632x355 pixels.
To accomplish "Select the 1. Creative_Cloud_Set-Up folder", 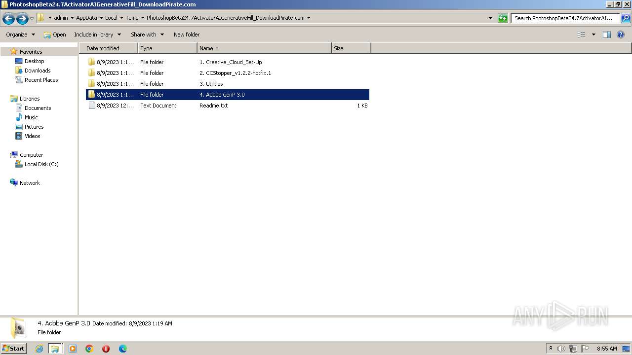I will pyautogui.click(x=228, y=62).
